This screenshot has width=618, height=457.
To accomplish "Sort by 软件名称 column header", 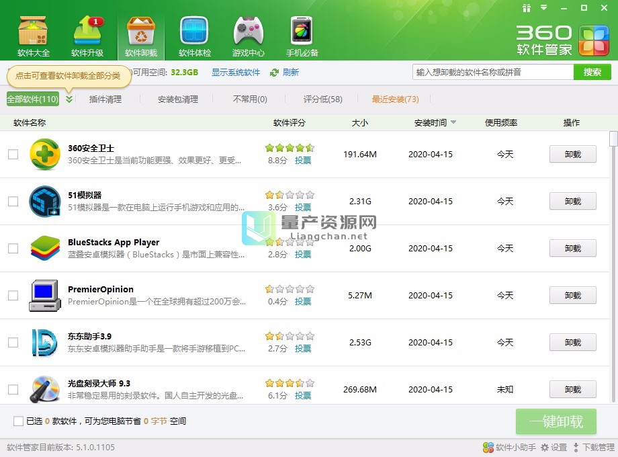I will pos(30,122).
